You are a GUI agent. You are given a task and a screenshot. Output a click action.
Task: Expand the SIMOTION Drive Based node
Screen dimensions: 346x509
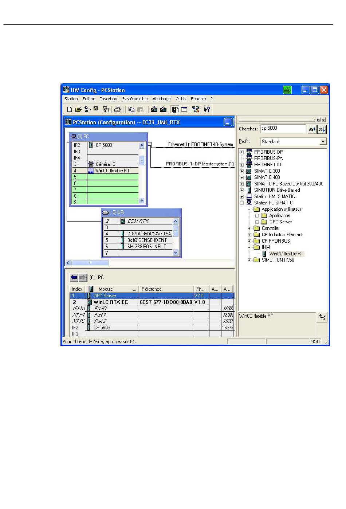[242, 190]
